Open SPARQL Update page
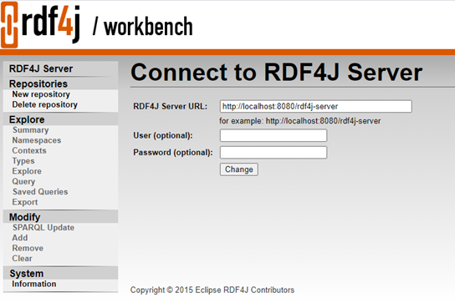Screen dimensions: 455x303 point(43,228)
